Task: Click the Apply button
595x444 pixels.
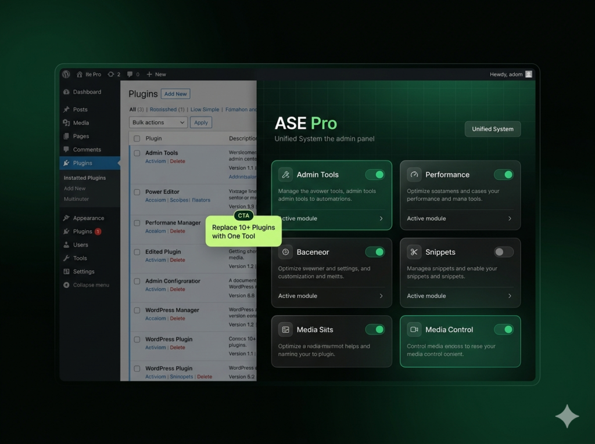Action: click(200, 122)
